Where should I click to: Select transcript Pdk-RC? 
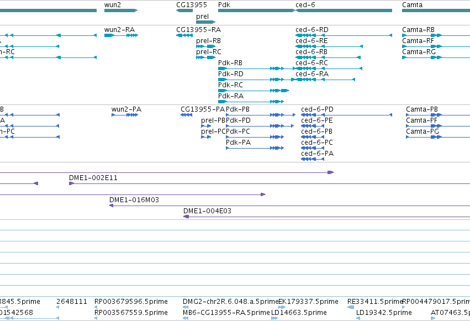(254, 91)
